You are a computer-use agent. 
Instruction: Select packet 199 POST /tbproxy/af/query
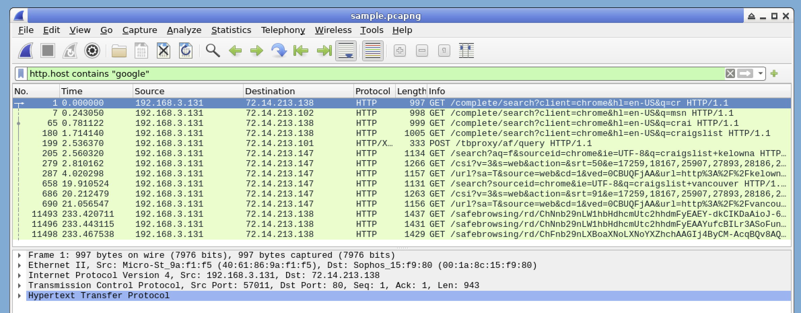pyautogui.click(x=402, y=143)
